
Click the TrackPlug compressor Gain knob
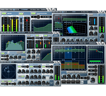pyautogui.click(x=38, y=52)
